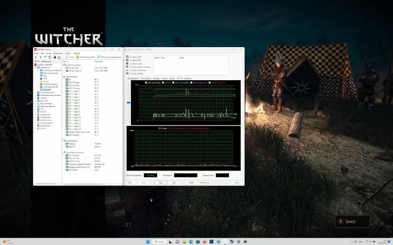393x245 pixels.
Task: Collapse the Компьютер tree node
Action: click(x=35, y=68)
